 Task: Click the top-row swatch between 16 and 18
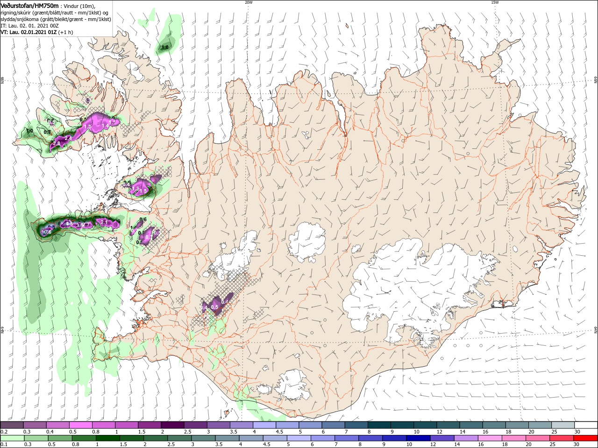pyautogui.click(x=494, y=425)
